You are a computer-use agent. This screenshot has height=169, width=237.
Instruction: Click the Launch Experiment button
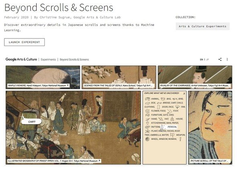tap(25, 42)
